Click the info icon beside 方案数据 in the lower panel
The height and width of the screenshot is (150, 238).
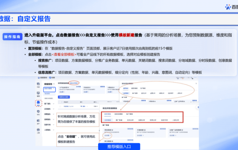coord(145,130)
